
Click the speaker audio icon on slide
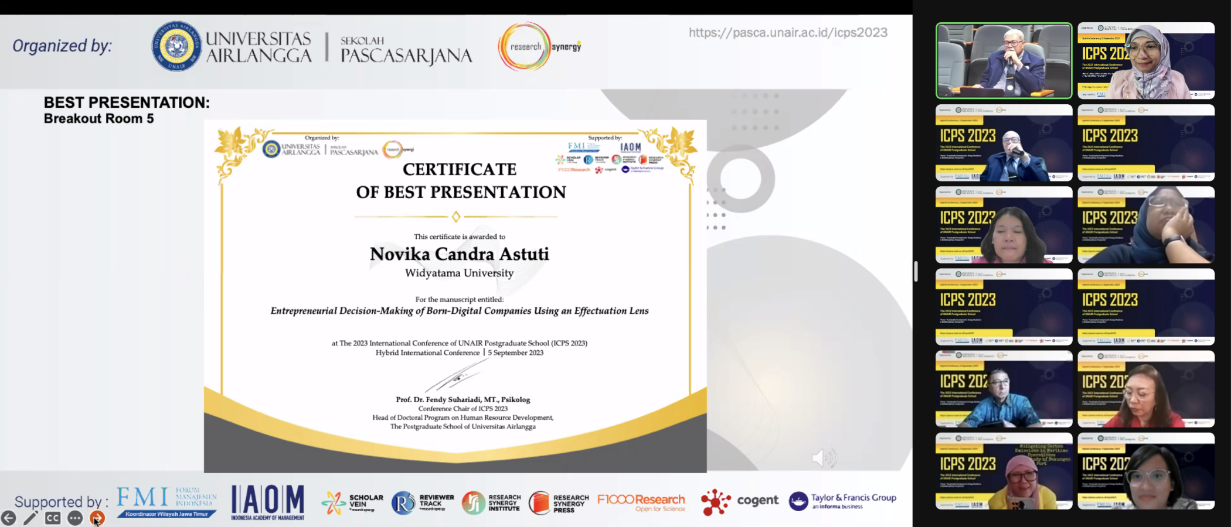824,458
